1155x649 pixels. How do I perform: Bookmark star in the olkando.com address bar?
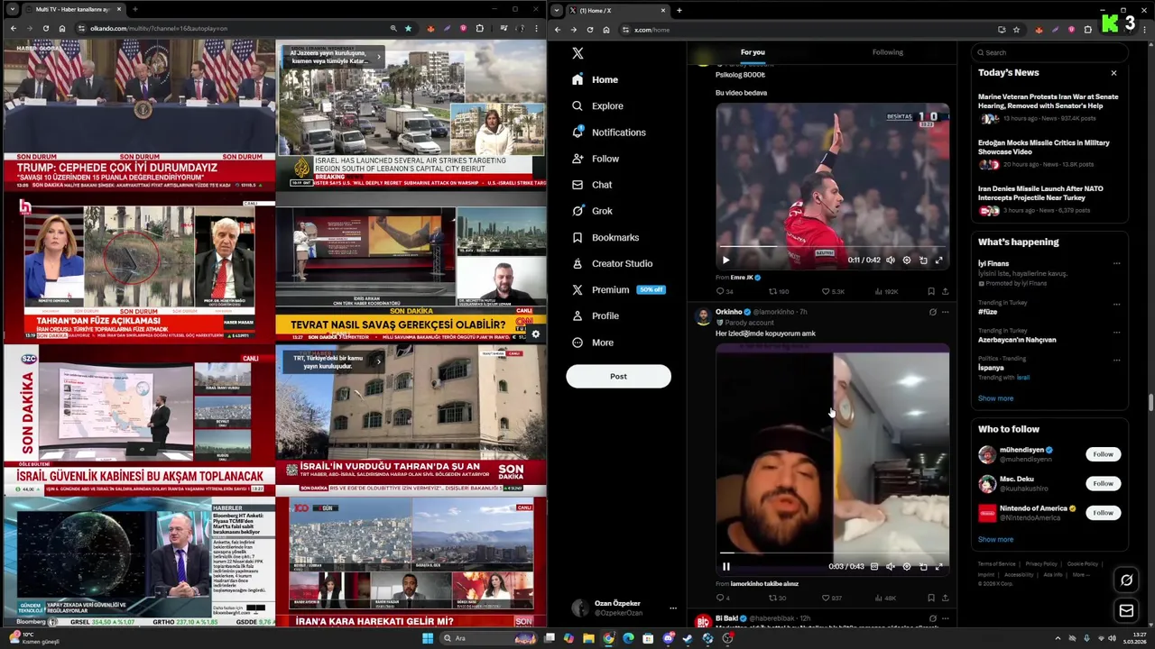coord(408,29)
